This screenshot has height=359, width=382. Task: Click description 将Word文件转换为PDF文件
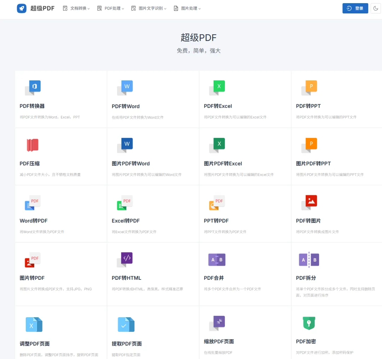point(42,232)
